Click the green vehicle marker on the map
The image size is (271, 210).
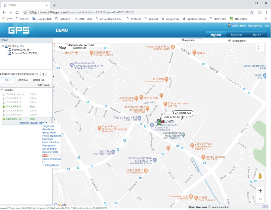click(x=159, y=122)
